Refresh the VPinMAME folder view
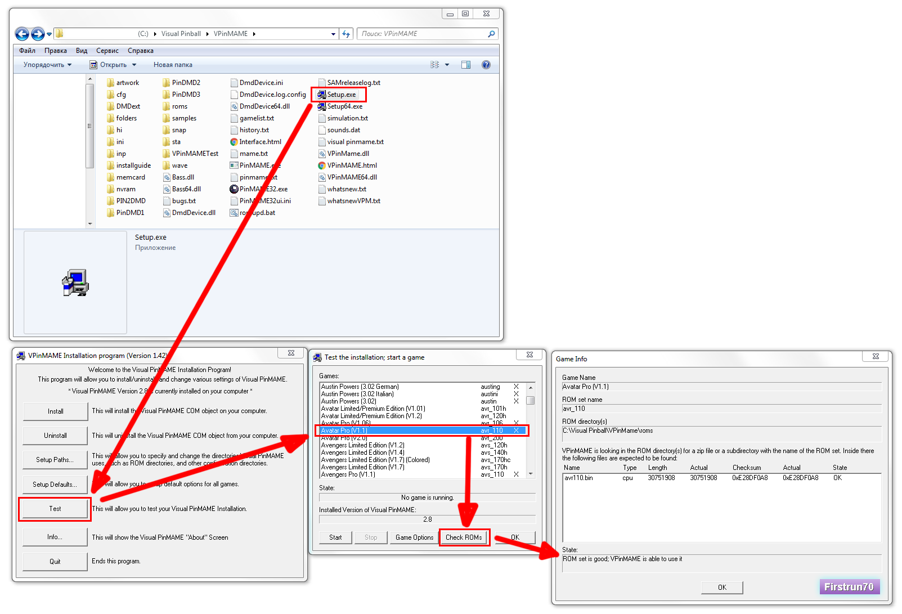 pos(347,34)
